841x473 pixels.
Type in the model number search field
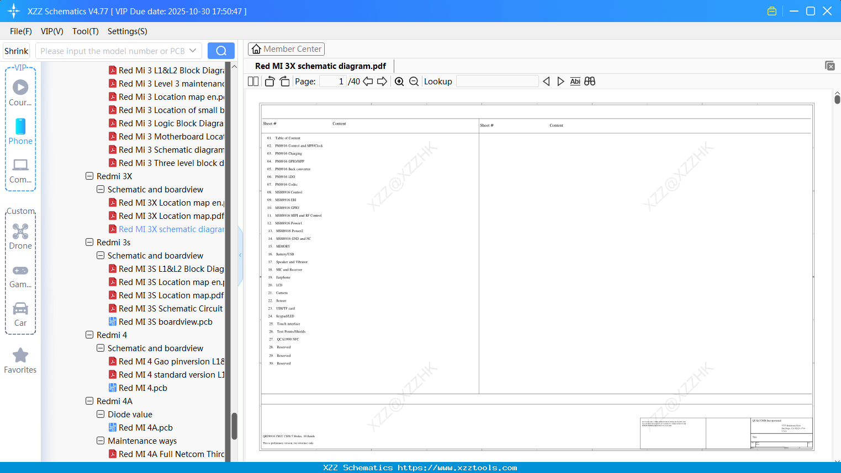[x=113, y=50]
